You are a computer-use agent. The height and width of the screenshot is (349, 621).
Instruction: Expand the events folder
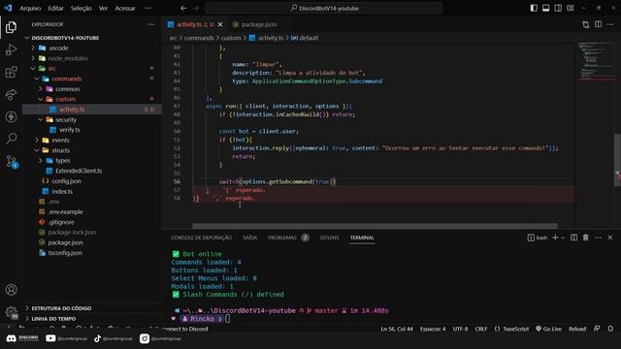click(60, 140)
